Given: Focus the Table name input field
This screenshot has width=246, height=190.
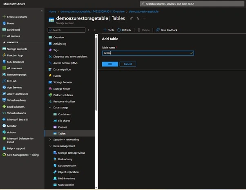Looking at the screenshot, I should pos(148,53).
